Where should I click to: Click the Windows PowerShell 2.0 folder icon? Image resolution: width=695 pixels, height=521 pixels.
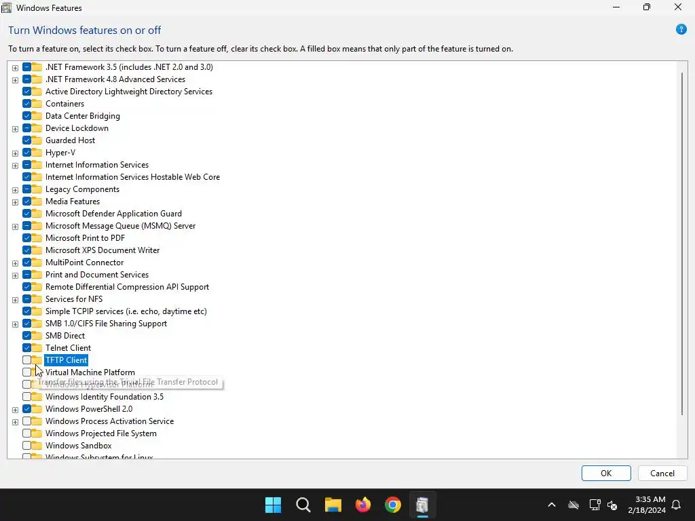click(x=37, y=409)
